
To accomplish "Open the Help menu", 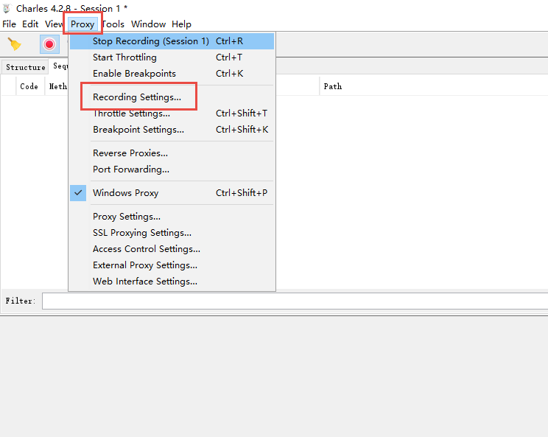I will pos(181,24).
